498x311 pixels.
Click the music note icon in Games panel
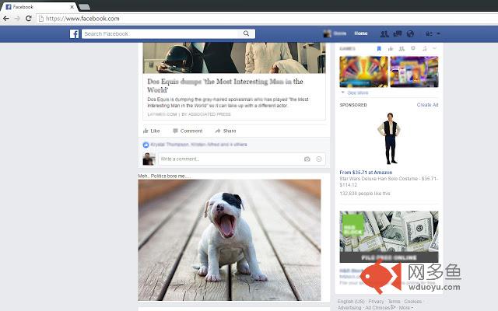point(425,48)
